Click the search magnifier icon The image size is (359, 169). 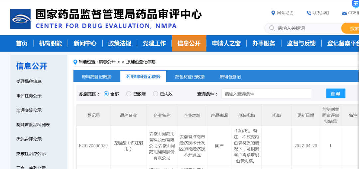272,28
